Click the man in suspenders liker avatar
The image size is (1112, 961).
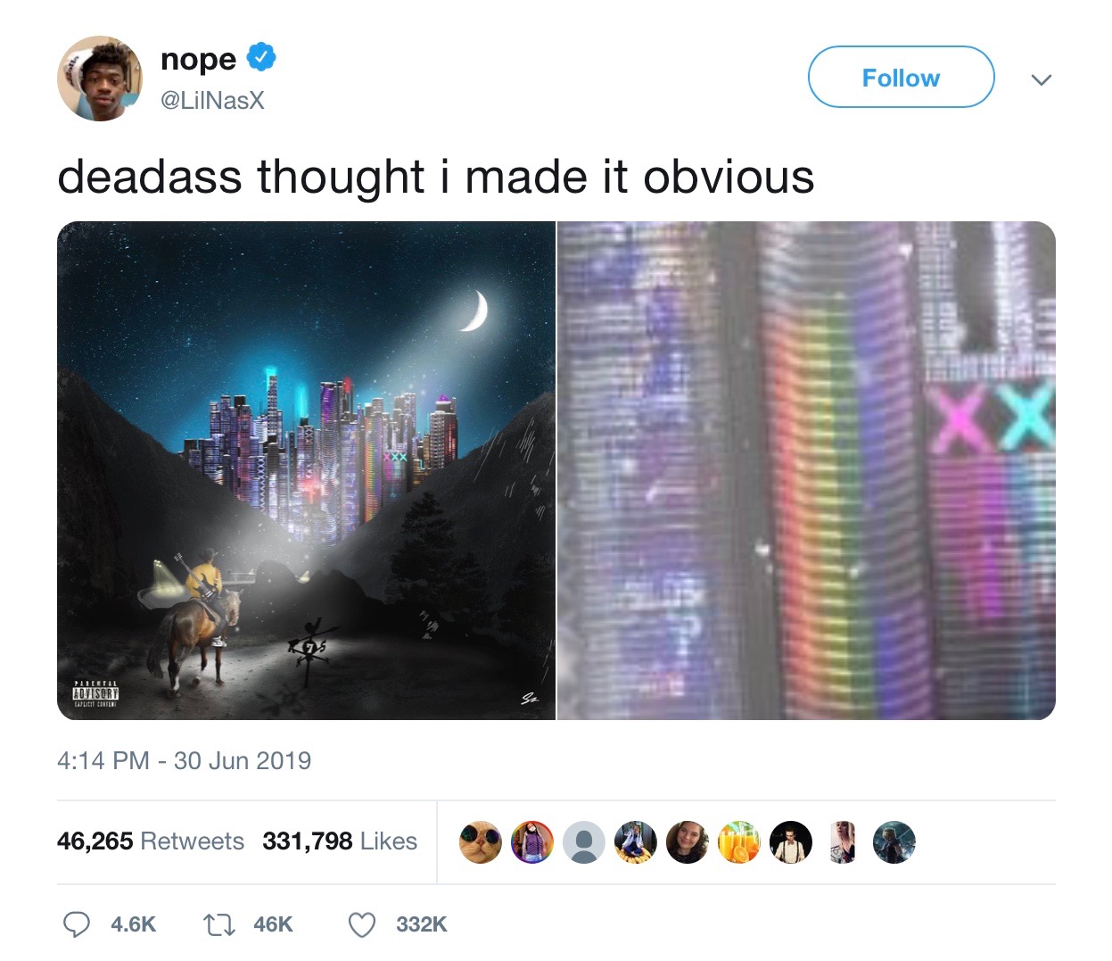coord(791,842)
